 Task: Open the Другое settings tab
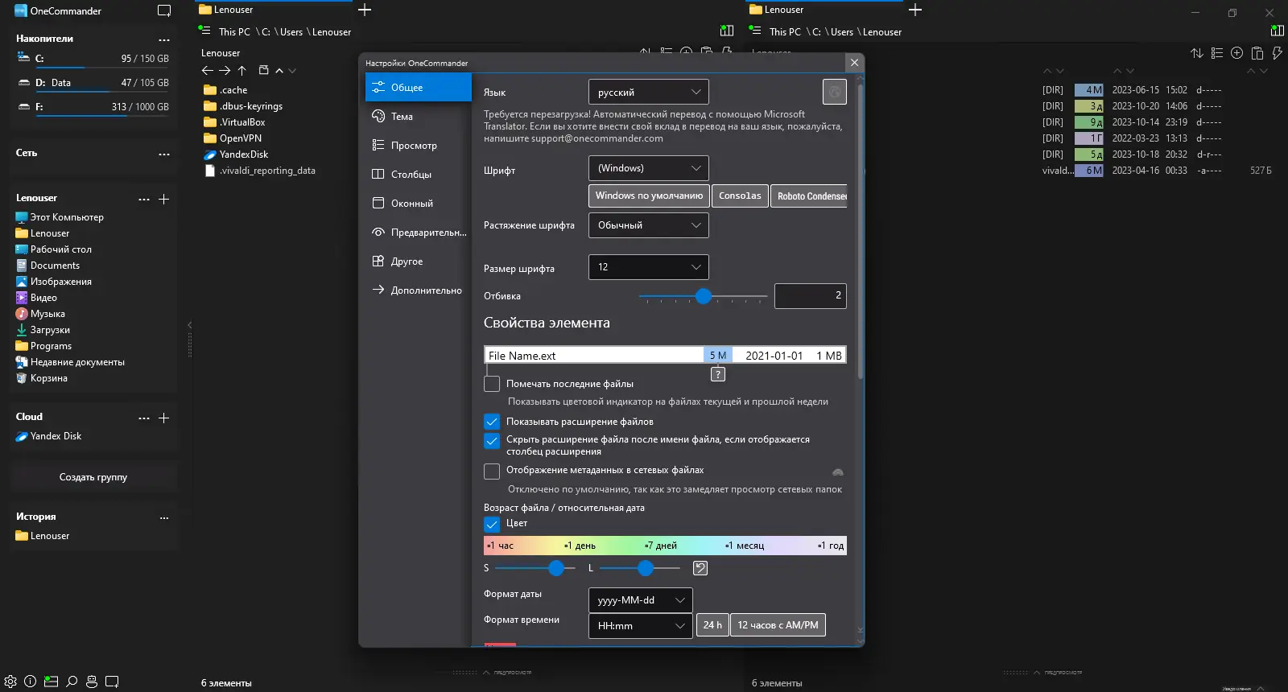click(x=419, y=262)
